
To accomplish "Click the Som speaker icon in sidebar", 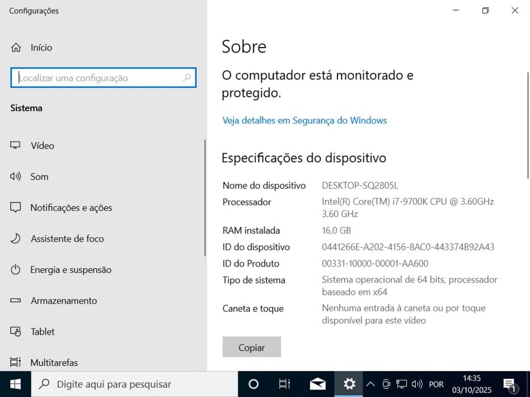I will (15, 176).
